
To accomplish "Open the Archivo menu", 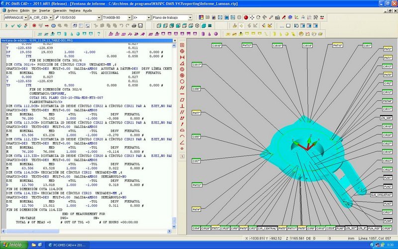I will 12,10.
